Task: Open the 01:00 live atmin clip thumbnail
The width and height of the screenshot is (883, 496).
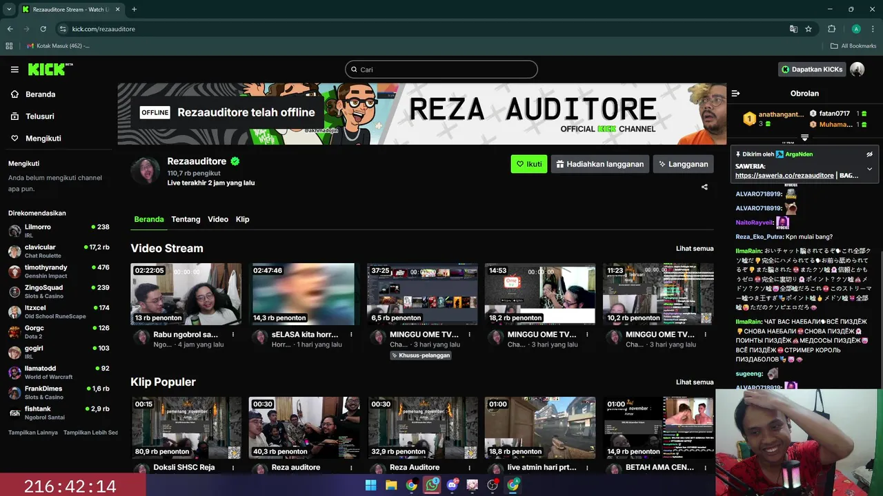Action: 540,428
